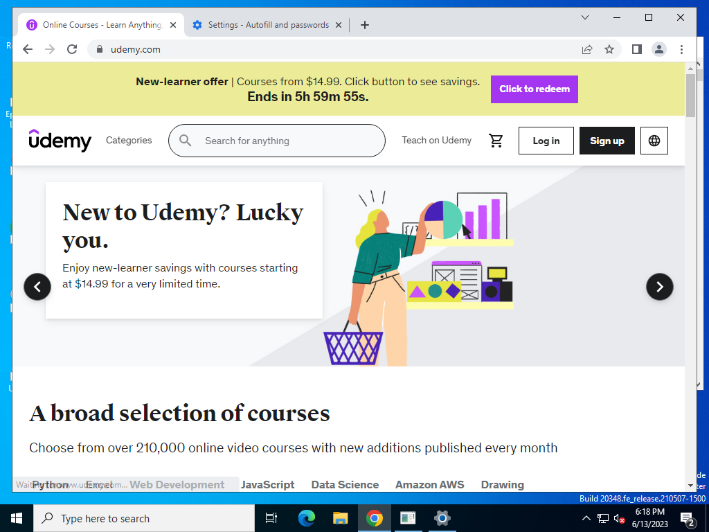Open the language selector globe
Image resolution: width=709 pixels, height=532 pixels.
click(x=654, y=141)
